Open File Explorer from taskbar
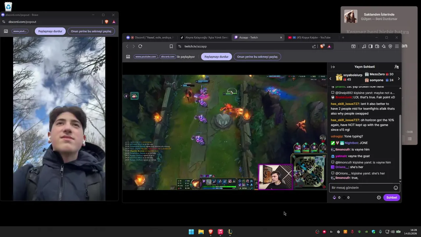 point(201,232)
